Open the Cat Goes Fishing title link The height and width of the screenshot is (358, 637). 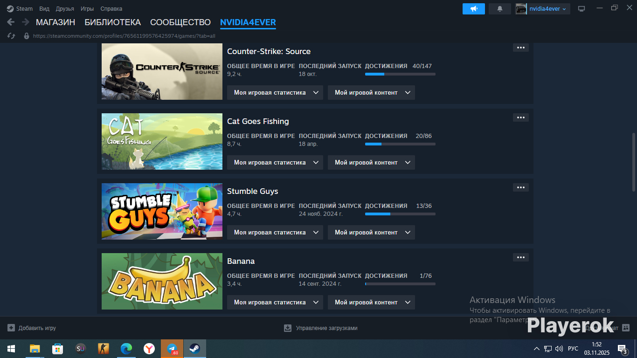click(258, 121)
